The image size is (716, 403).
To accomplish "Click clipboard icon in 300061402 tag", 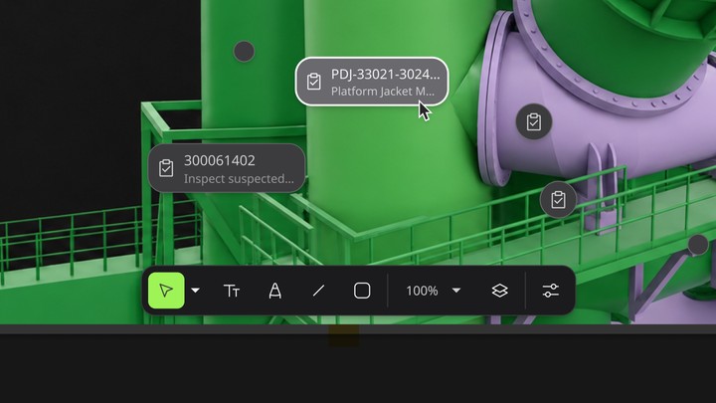I will coord(166,168).
